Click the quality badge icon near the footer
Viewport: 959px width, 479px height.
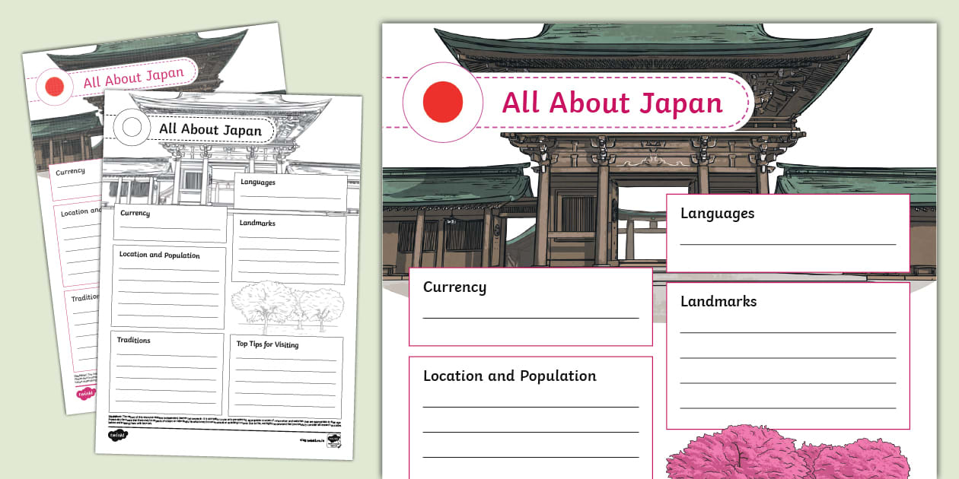tap(334, 439)
